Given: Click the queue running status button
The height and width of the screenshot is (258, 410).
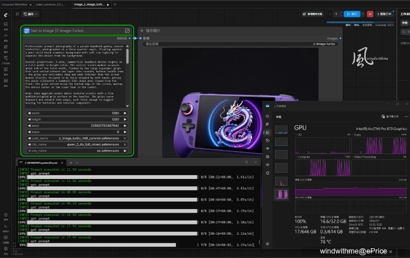Looking at the screenshot, I should coord(384,14).
